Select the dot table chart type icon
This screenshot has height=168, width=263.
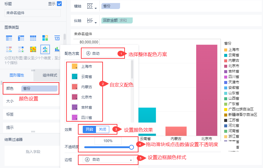[21, 49]
